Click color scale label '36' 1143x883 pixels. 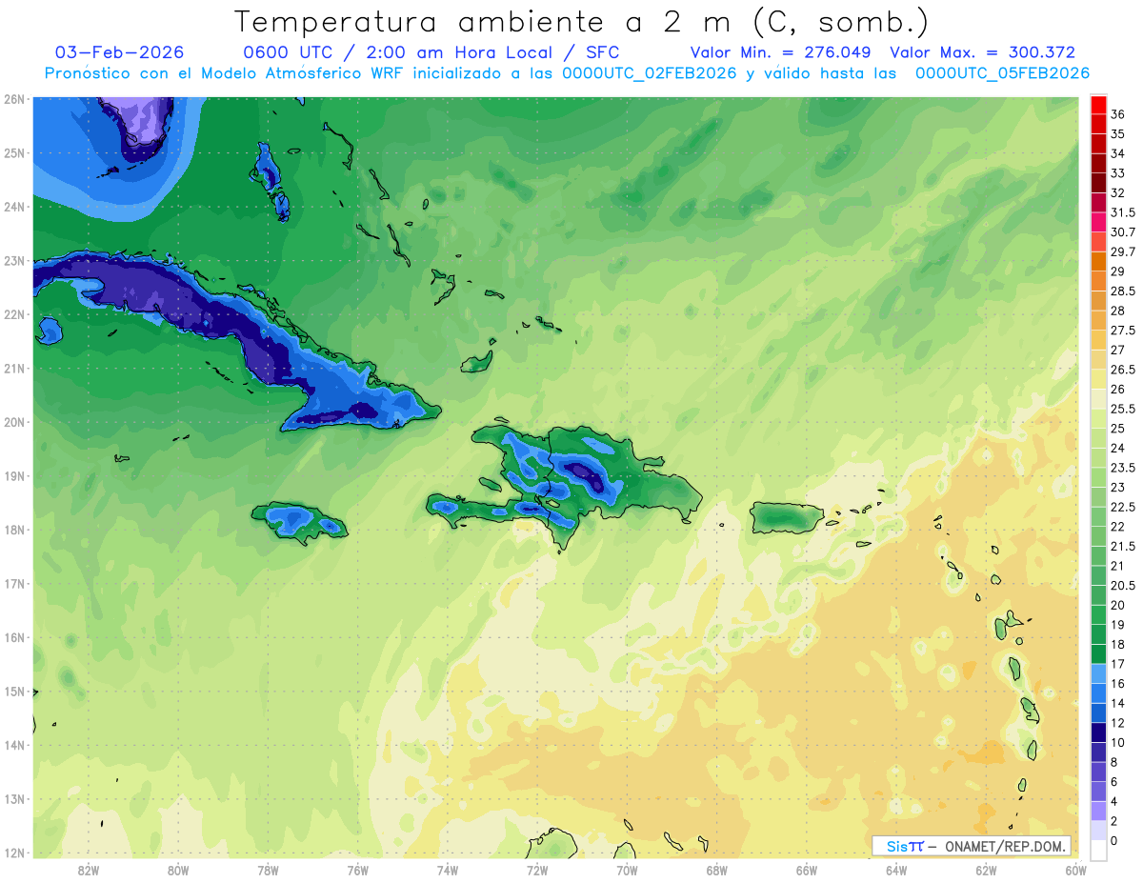click(1118, 114)
